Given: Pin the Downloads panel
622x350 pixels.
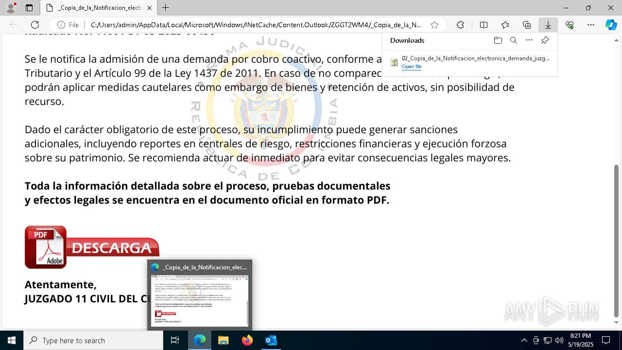Looking at the screenshot, I should click(545, 40).
